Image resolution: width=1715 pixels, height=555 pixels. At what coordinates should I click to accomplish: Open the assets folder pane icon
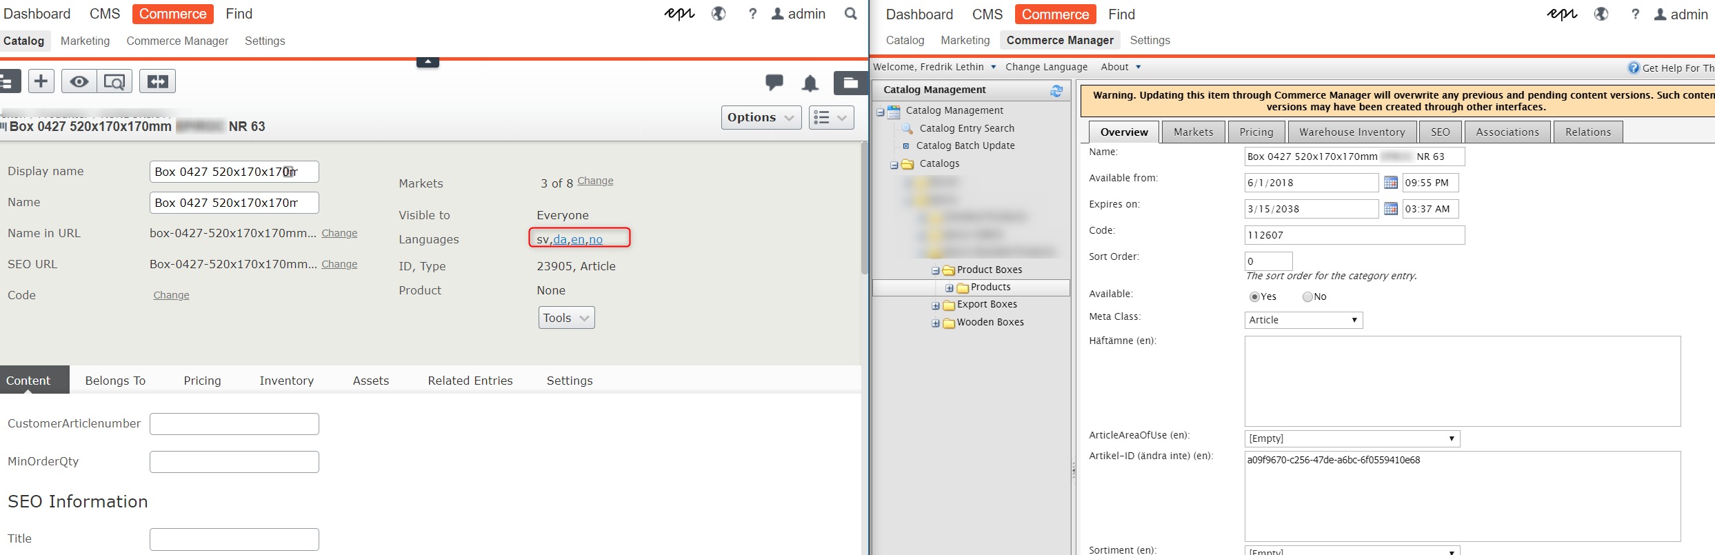(x=850, y=83)
